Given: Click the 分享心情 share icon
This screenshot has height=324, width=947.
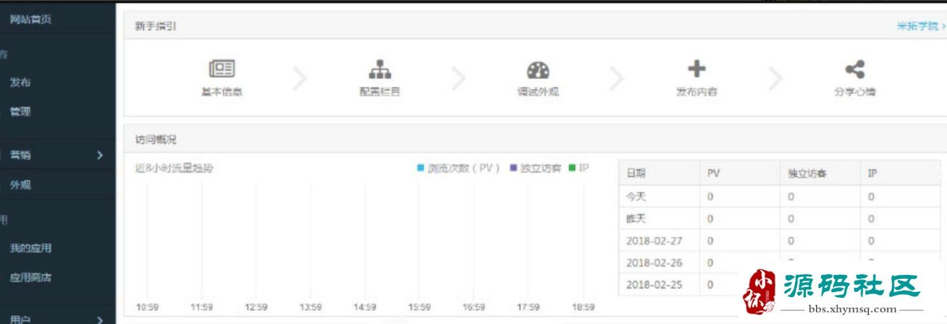Looking at the screenshot, I should tap(855, 69).
